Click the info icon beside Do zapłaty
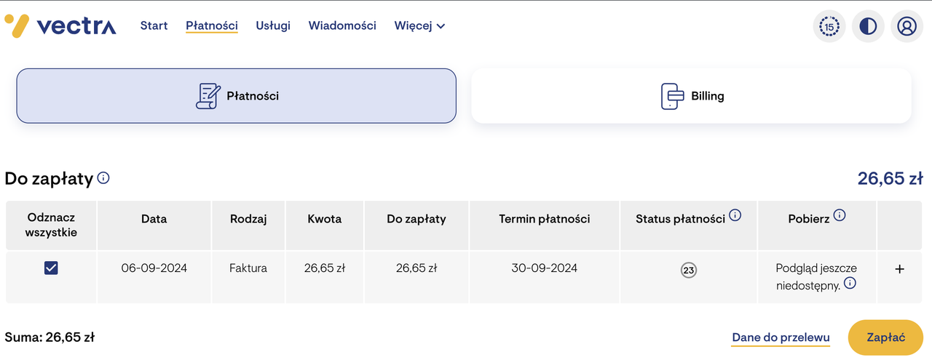 coord(103,177)
